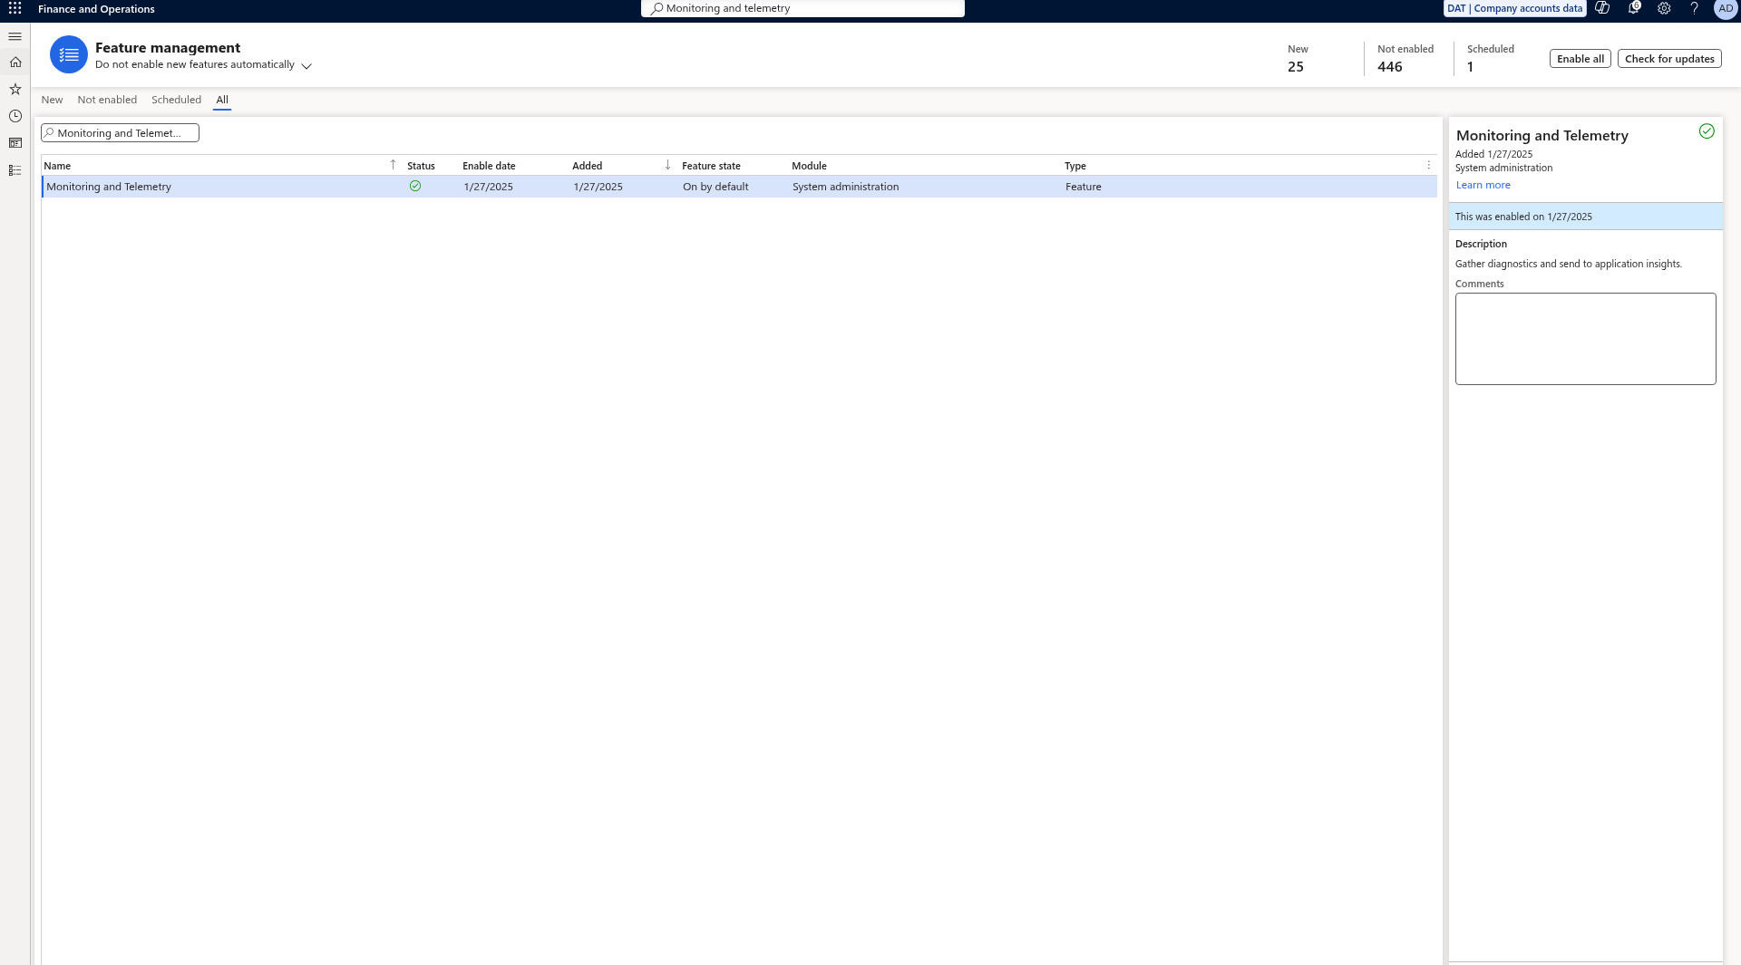Screen dimensions: 1741x965
Task: Click the 'System administration' module cell
Action: 845,187
